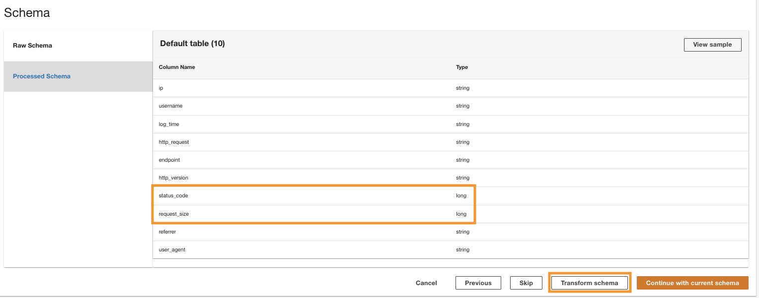759x298 pixels.
Task: Select the ip column row
Action: (161, 88)
